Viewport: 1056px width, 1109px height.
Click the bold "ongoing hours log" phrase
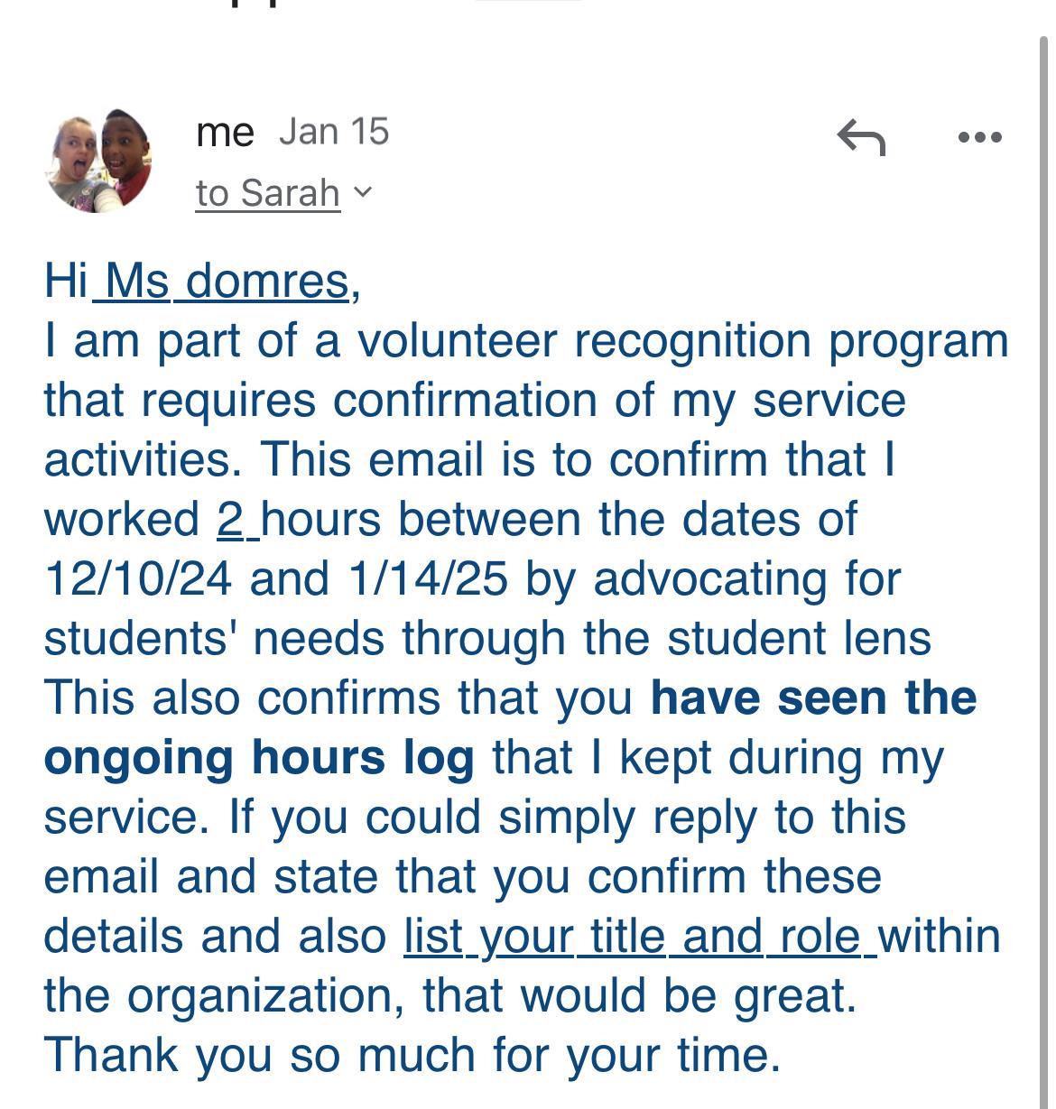259,757
